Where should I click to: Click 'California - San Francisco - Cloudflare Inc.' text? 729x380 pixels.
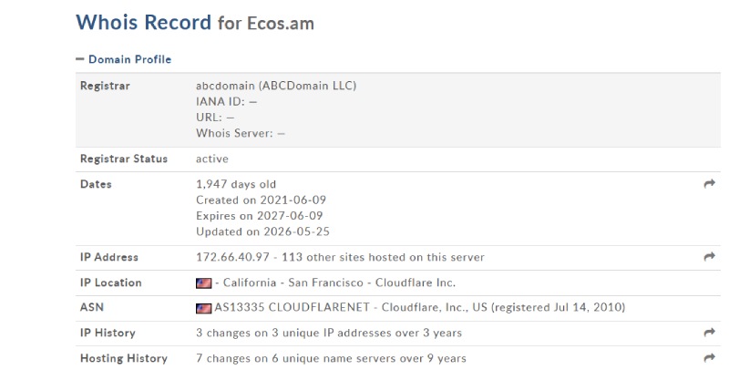[339, 282]
